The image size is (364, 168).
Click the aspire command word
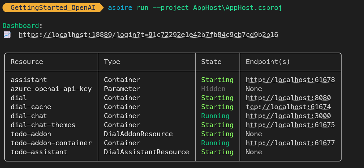[x=120, y=8]
